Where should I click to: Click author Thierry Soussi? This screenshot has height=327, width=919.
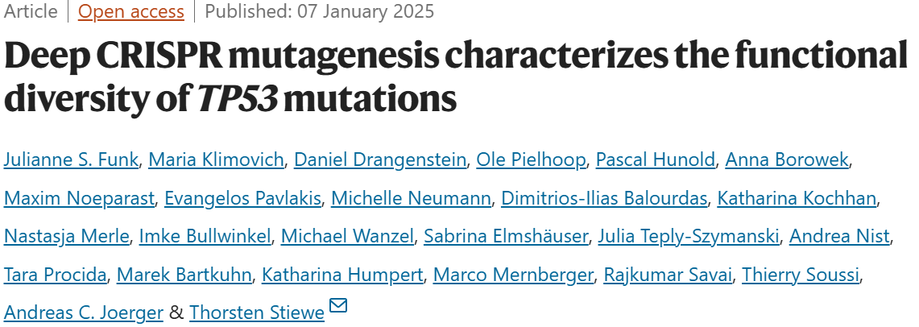point(801,275)
